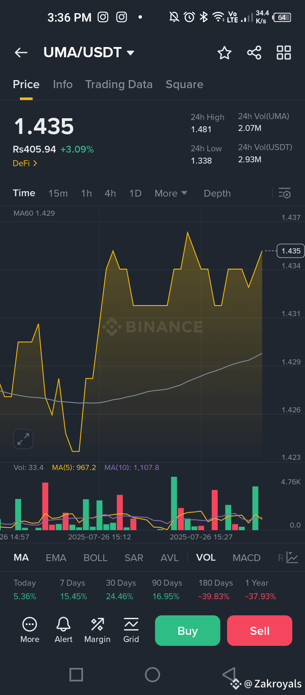
Task: Open the Alert bell icon
Action: 64,630
